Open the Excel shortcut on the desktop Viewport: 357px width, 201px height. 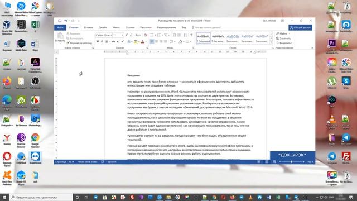pyautogui.click(x=35, y=26)
